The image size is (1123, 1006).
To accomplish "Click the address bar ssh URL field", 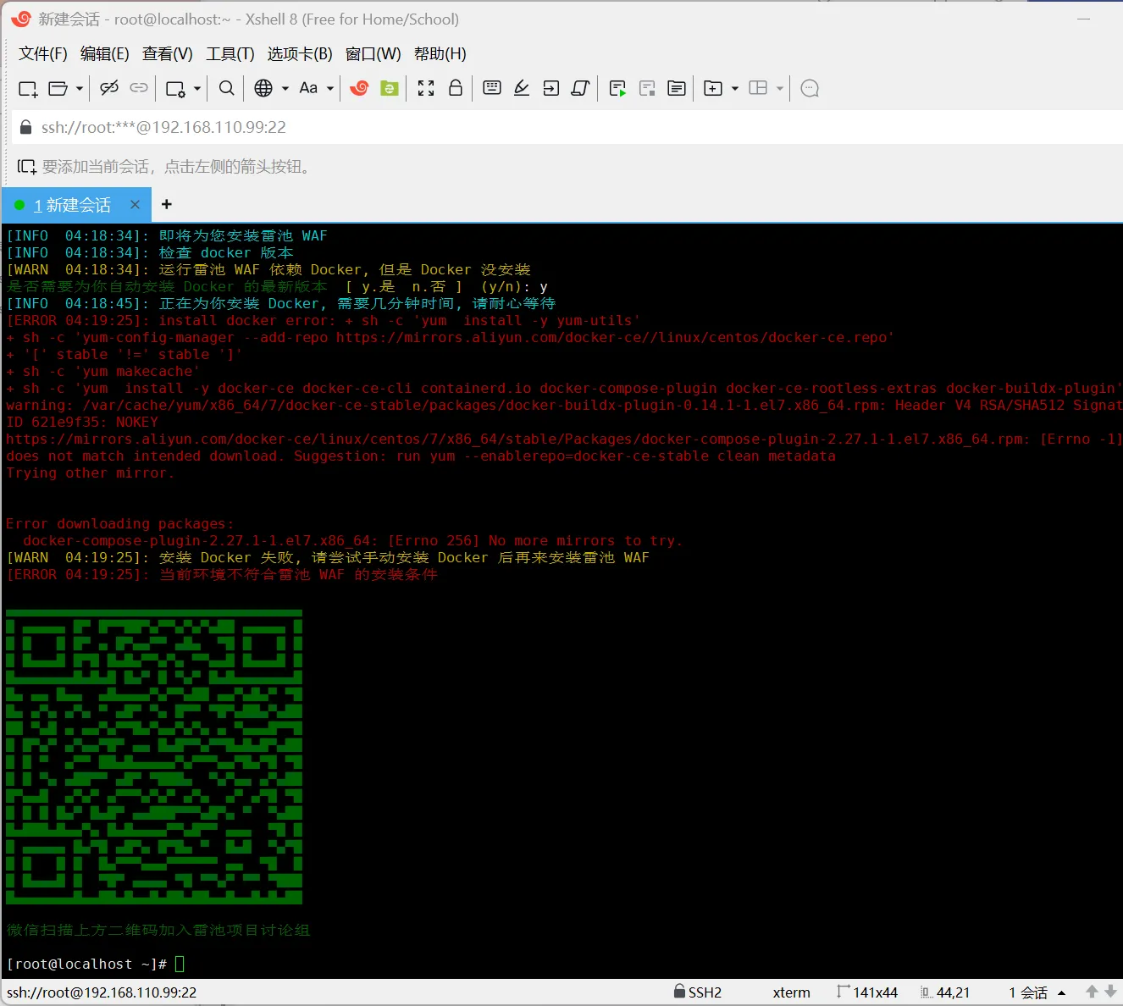I will [x=567, y=127].
